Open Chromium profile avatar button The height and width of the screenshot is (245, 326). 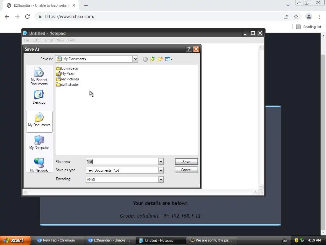309,17
